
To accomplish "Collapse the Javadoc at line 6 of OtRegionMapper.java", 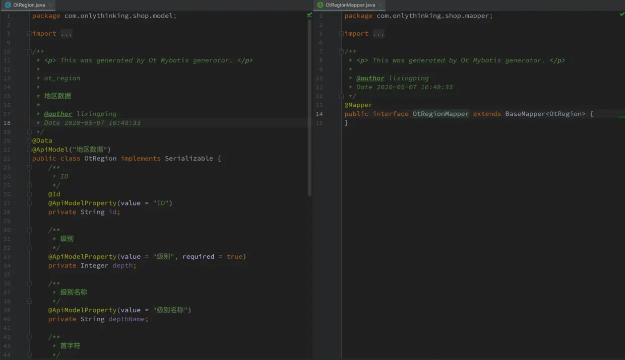I will pyautogui.click(x=341, y=51).
